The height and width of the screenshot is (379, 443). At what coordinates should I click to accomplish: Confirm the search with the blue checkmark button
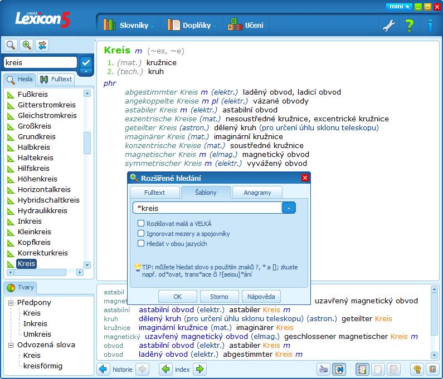86,62
